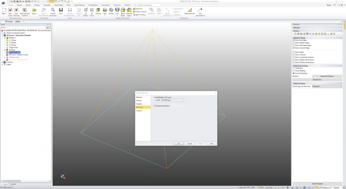Click the Pattern Feature command
The height and width of the screenshot is (189, 346).
[140, 12]
